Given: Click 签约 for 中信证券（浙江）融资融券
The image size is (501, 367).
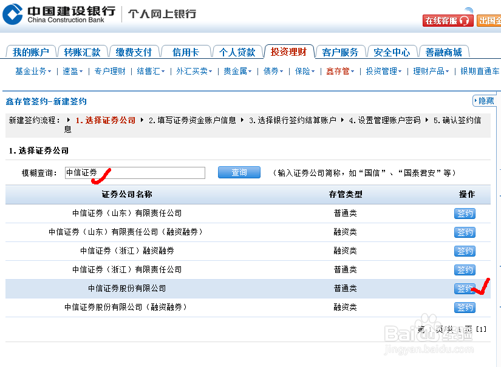Looking at the screenshot, I should tap(465, 251).
